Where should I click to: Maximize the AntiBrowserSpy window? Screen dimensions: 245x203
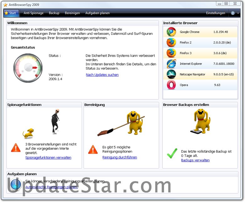pos(226,4)
